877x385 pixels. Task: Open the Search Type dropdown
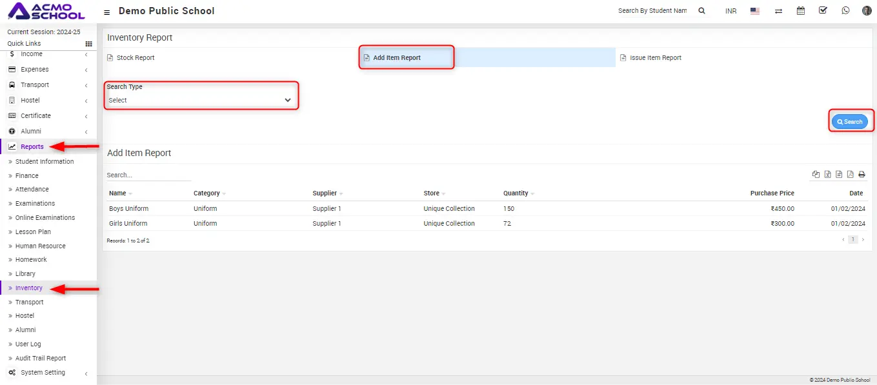[200, 100]
